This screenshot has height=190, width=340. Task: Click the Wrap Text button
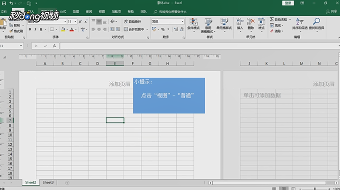pyautogui.click(x=133, y=21)
